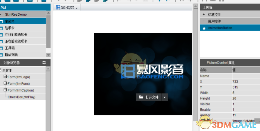Viewport: 260px width, 131px height.
Task: Select 正在播放选项卡 in the project list
Action: (23, 41)
